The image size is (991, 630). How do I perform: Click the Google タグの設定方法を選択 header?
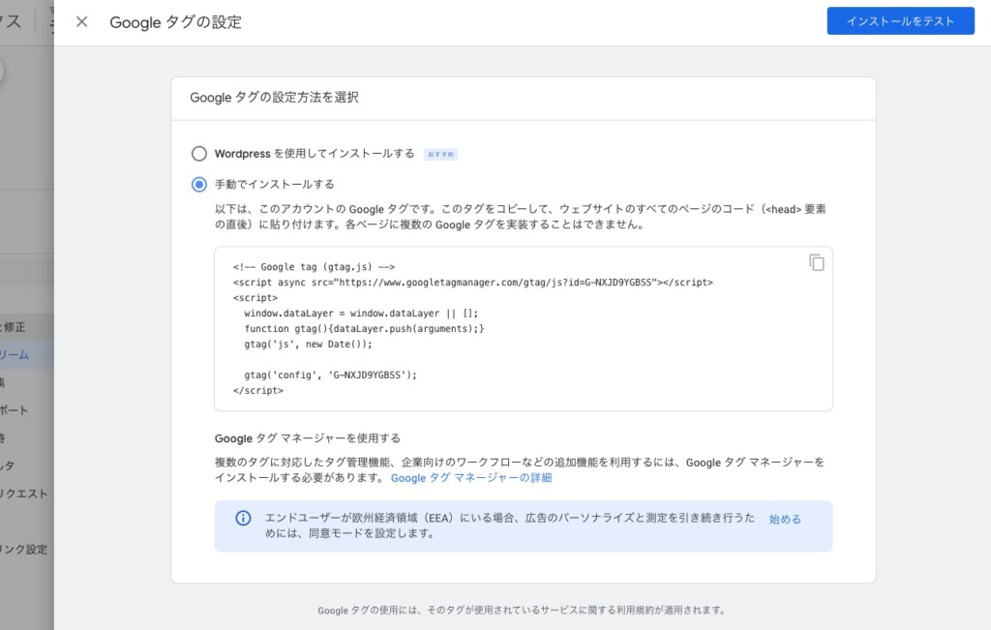[x=274, y=98]
